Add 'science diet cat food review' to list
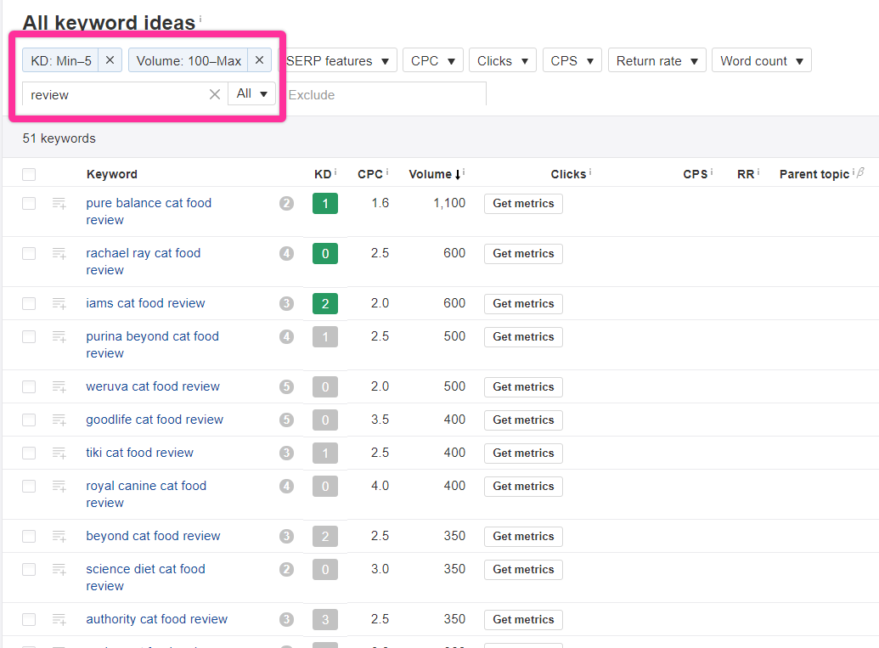 [59, 570]
